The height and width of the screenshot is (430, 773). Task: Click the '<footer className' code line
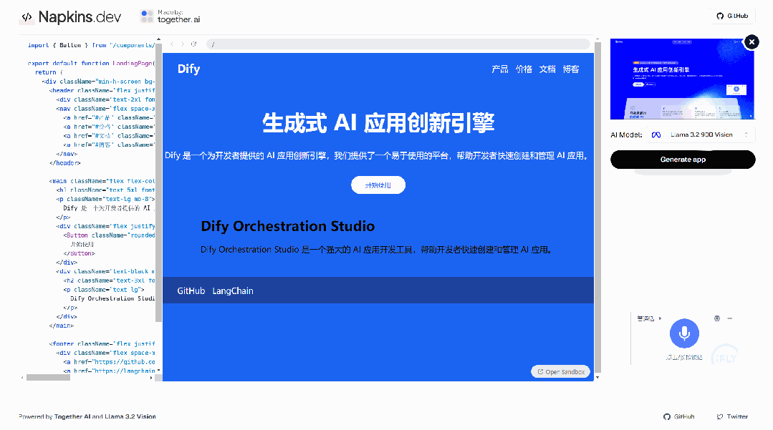(102, 343)
